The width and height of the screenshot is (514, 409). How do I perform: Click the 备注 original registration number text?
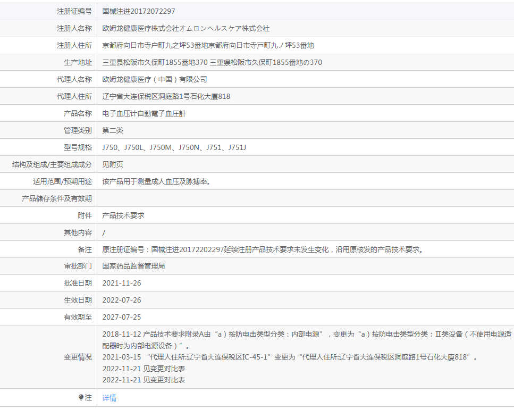264,249
